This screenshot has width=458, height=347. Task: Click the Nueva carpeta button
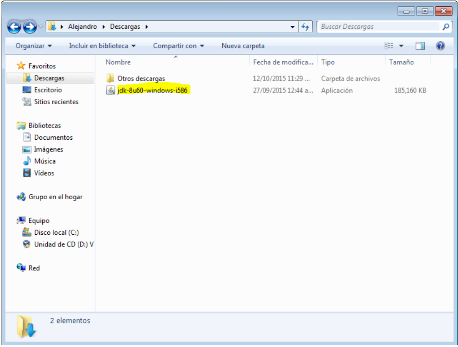pyautogui.click(x=243, y=46)
